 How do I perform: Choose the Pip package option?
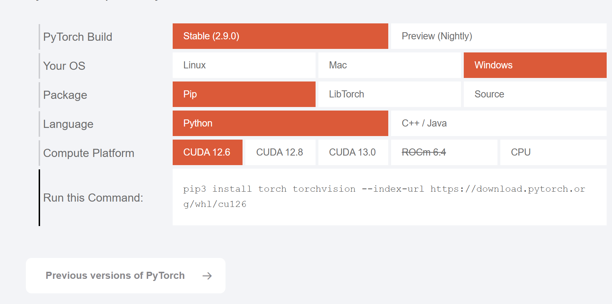[x=244, y=94]
